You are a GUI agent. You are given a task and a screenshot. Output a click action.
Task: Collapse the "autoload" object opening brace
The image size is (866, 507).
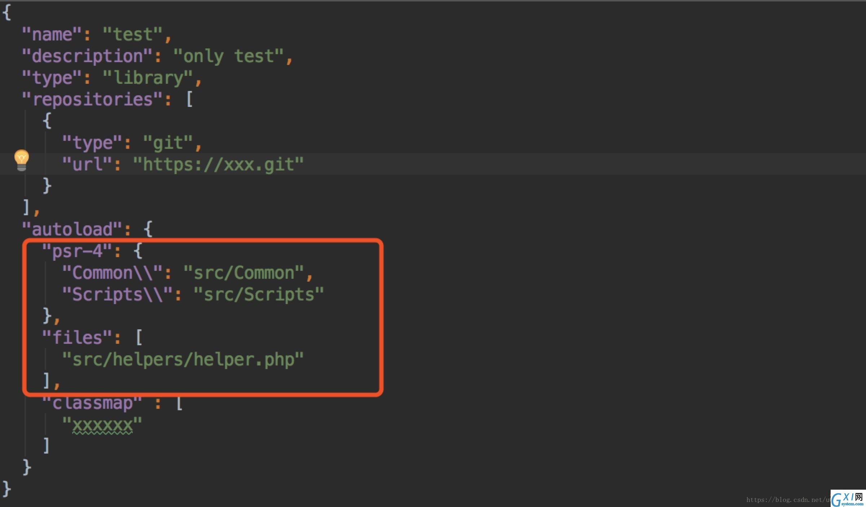[x=148, y=229]
